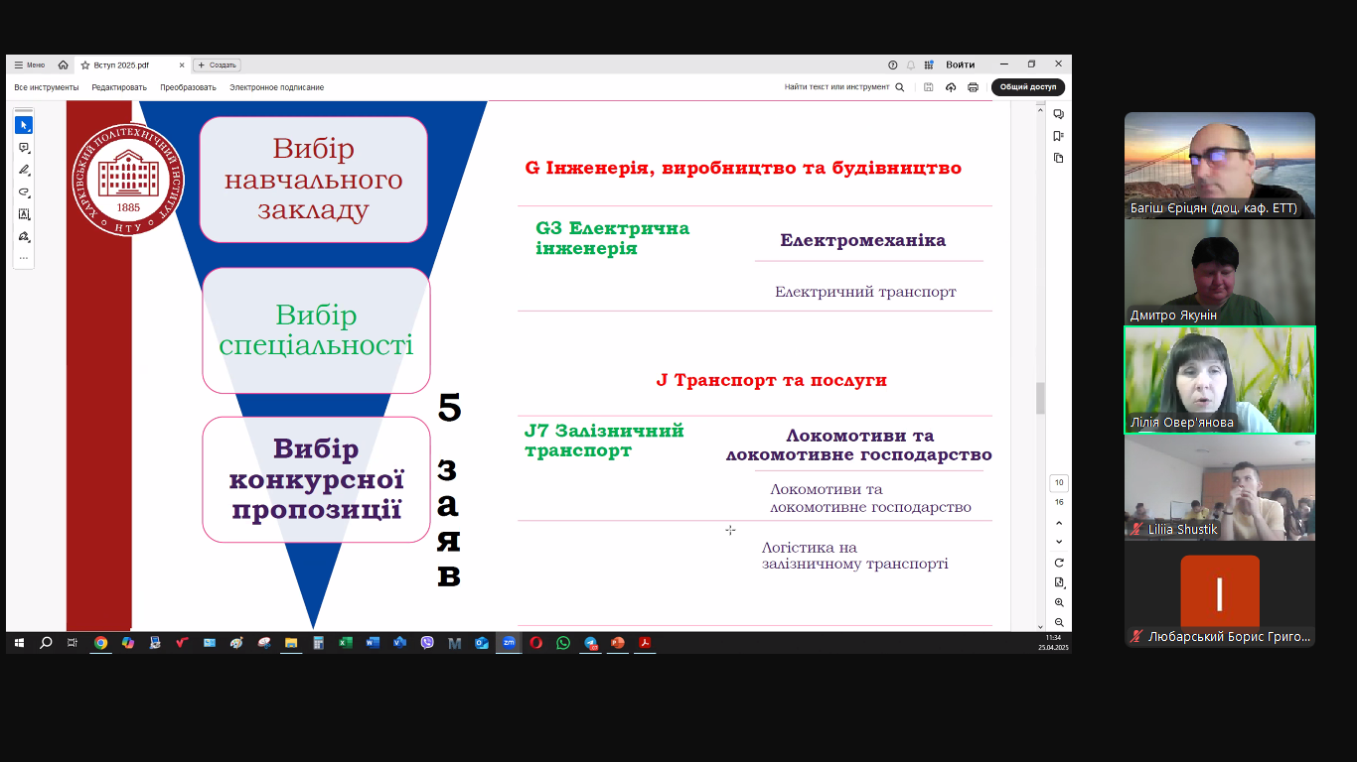Select Лілія Овер'янова video thumbnail

click(1220, 380)
